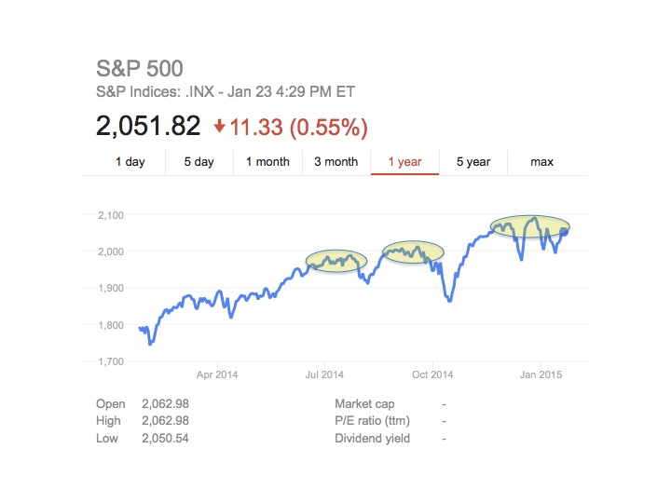Open the 3 month tab

335,162
